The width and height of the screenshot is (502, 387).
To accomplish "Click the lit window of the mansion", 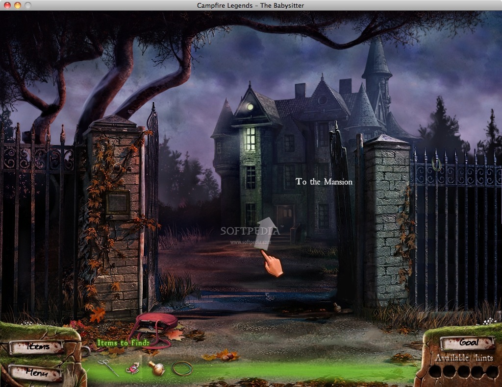I will [251, 139].
